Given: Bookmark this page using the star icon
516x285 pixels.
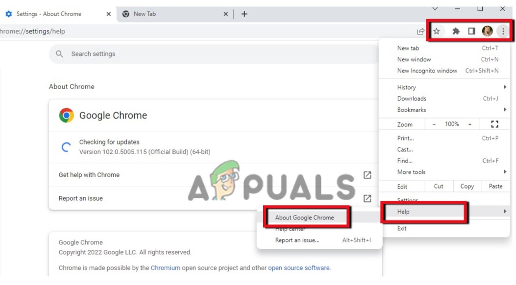Looking at the screenshot, I should coord(437,30).
